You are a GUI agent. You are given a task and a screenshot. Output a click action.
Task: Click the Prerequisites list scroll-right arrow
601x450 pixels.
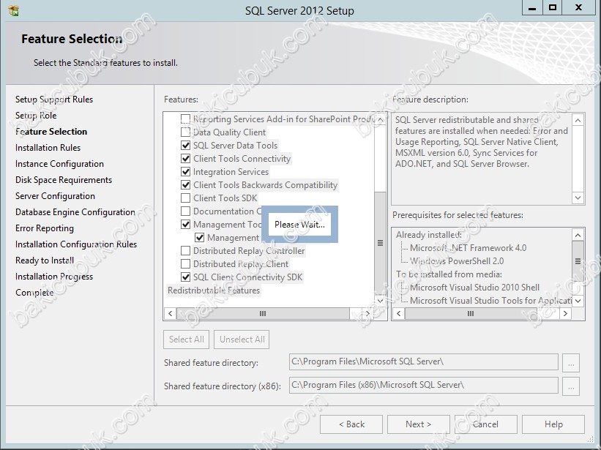[565, 314]
